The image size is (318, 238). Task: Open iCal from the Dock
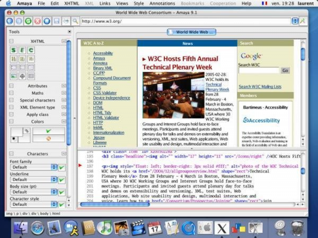(x=155, y=228)
